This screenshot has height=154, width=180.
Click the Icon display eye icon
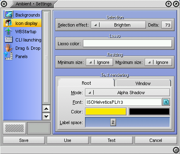[x=9, y=23]
